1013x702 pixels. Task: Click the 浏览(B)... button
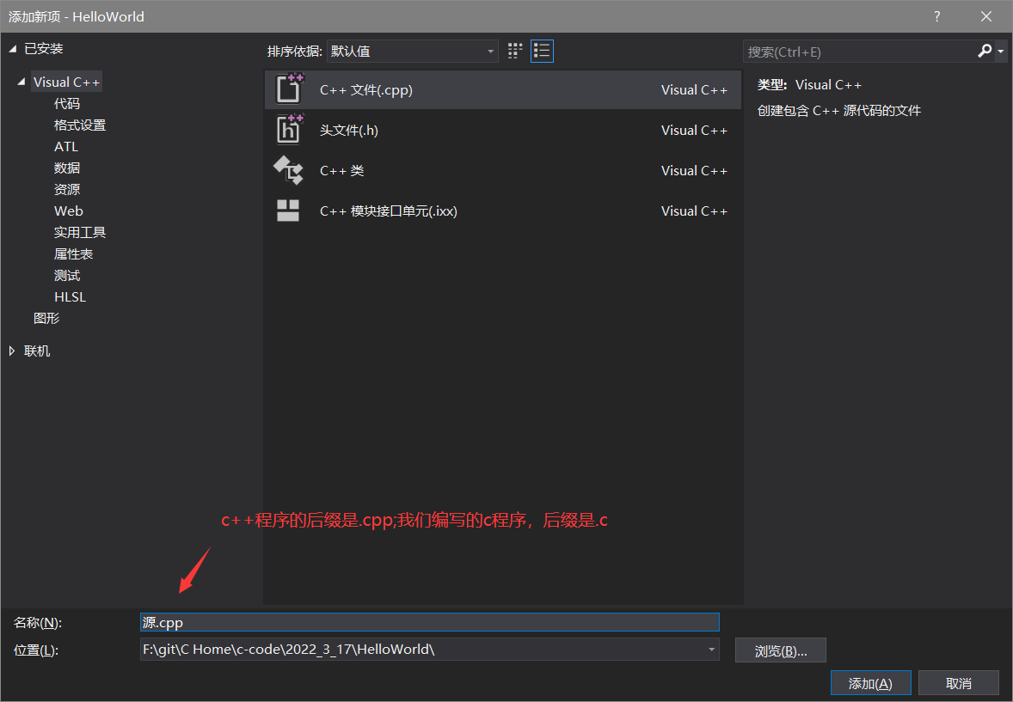[781, 651]
